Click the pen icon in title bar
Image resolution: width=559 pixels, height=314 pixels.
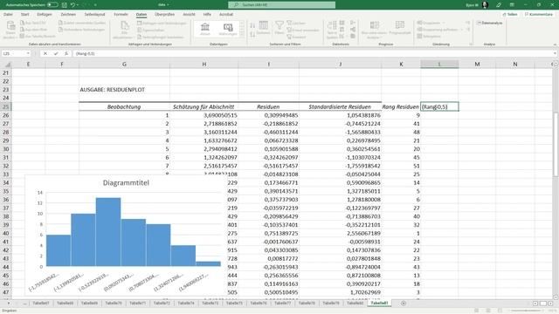click(499, 5)
